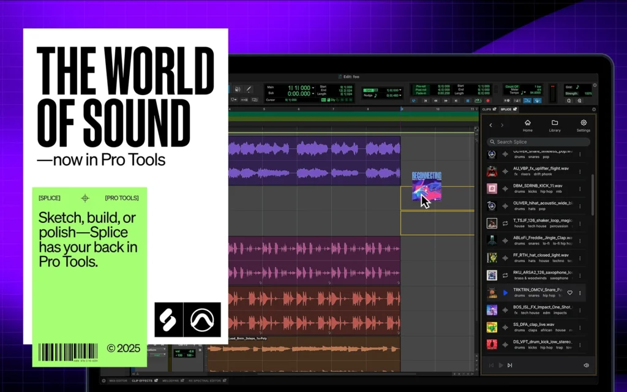Click the speaker icon at bottom of Splice panel
This screenshot has height=392, width=627.
(586, 365)
